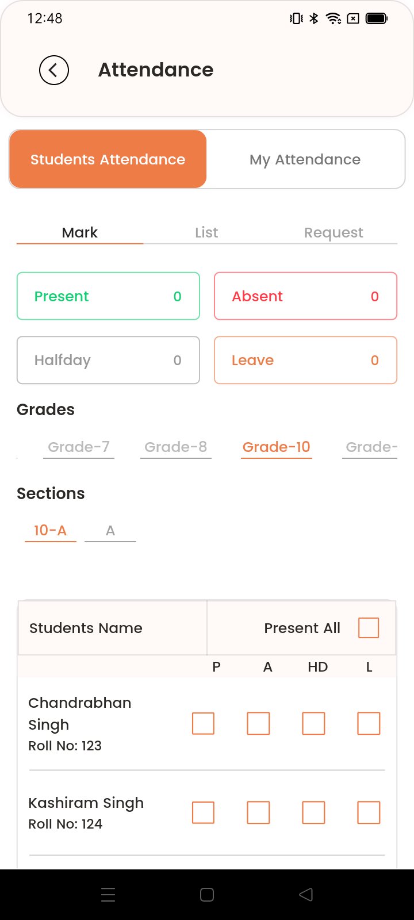
Task: Choose section A
Action: click(110, 530)
